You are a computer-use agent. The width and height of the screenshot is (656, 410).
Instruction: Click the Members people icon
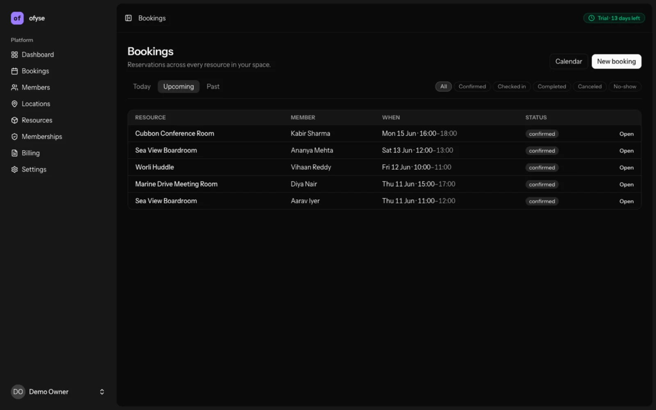pos(14,87)
